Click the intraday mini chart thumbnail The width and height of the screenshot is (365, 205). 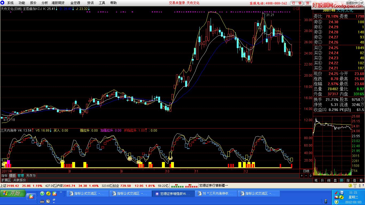[x=333, y=145]
